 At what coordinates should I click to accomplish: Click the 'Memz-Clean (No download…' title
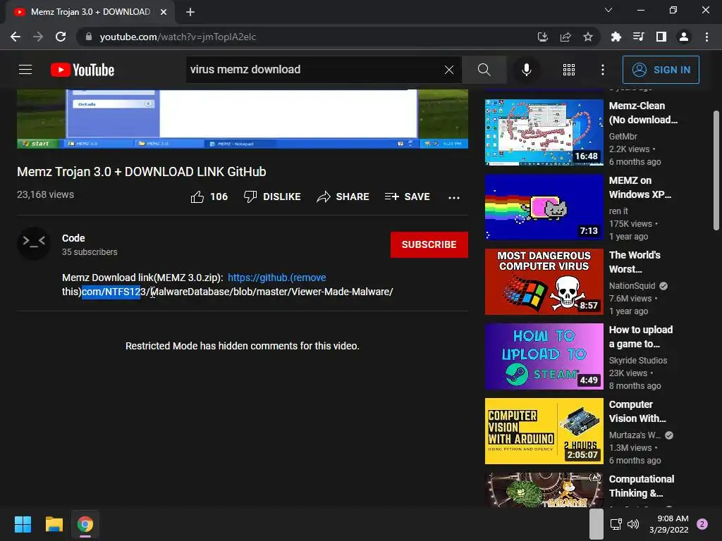click(x=643, y=113)
